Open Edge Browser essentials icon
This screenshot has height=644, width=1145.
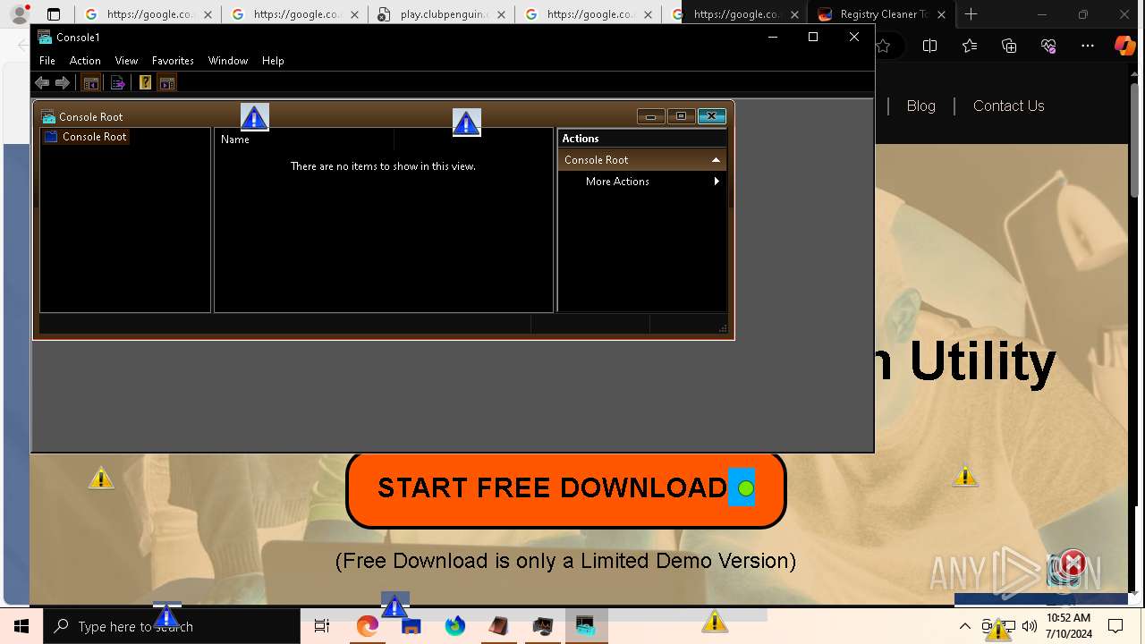pyautogui.click(x=1048, y=46)
